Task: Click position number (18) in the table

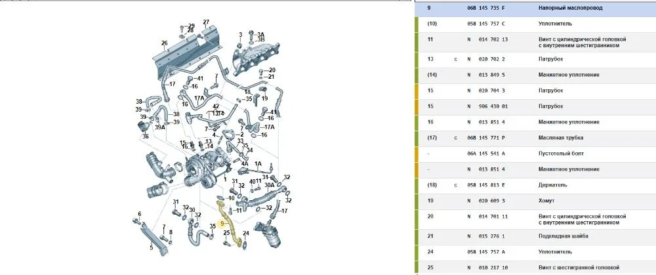Action: click(x=432, y=185)
